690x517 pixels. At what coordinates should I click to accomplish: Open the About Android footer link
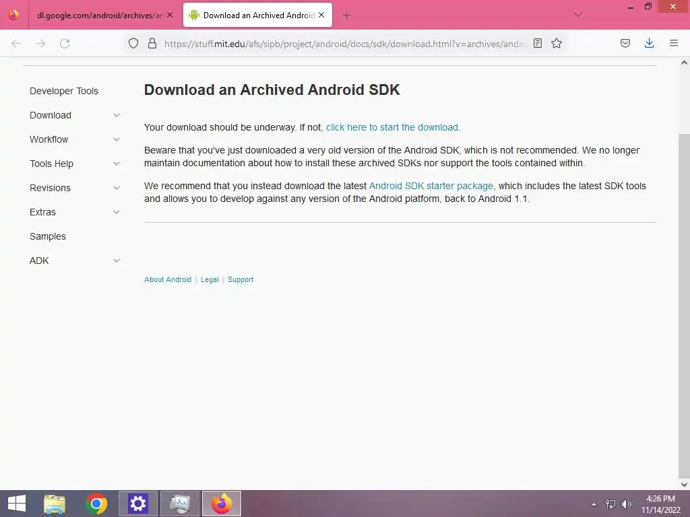[168, 279]
